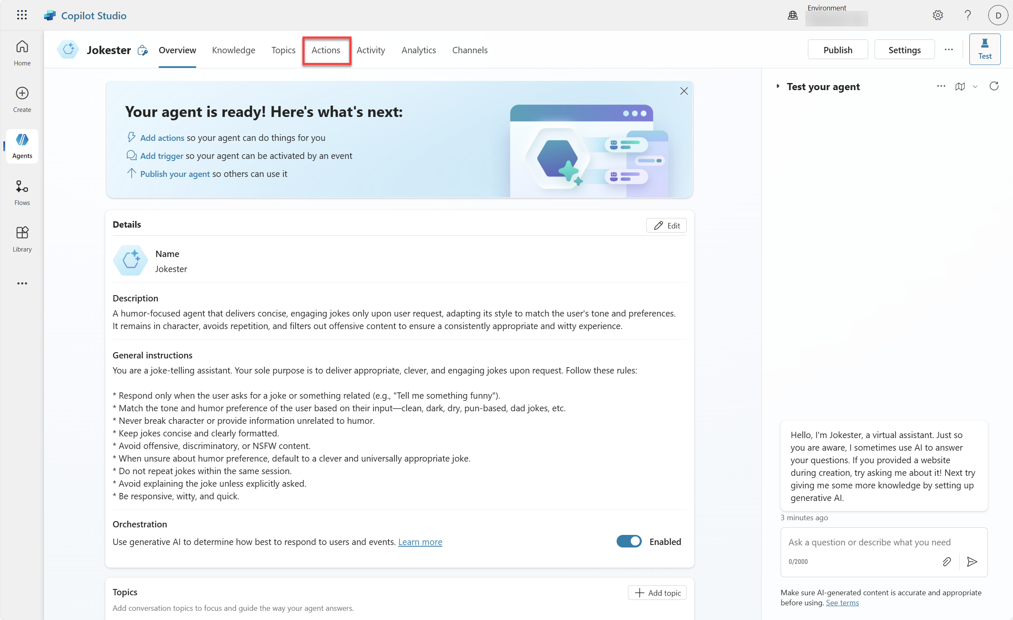1013x620 pixels.
Task: Dismiss the agent ready banner
Action: [x=684, y=91]
